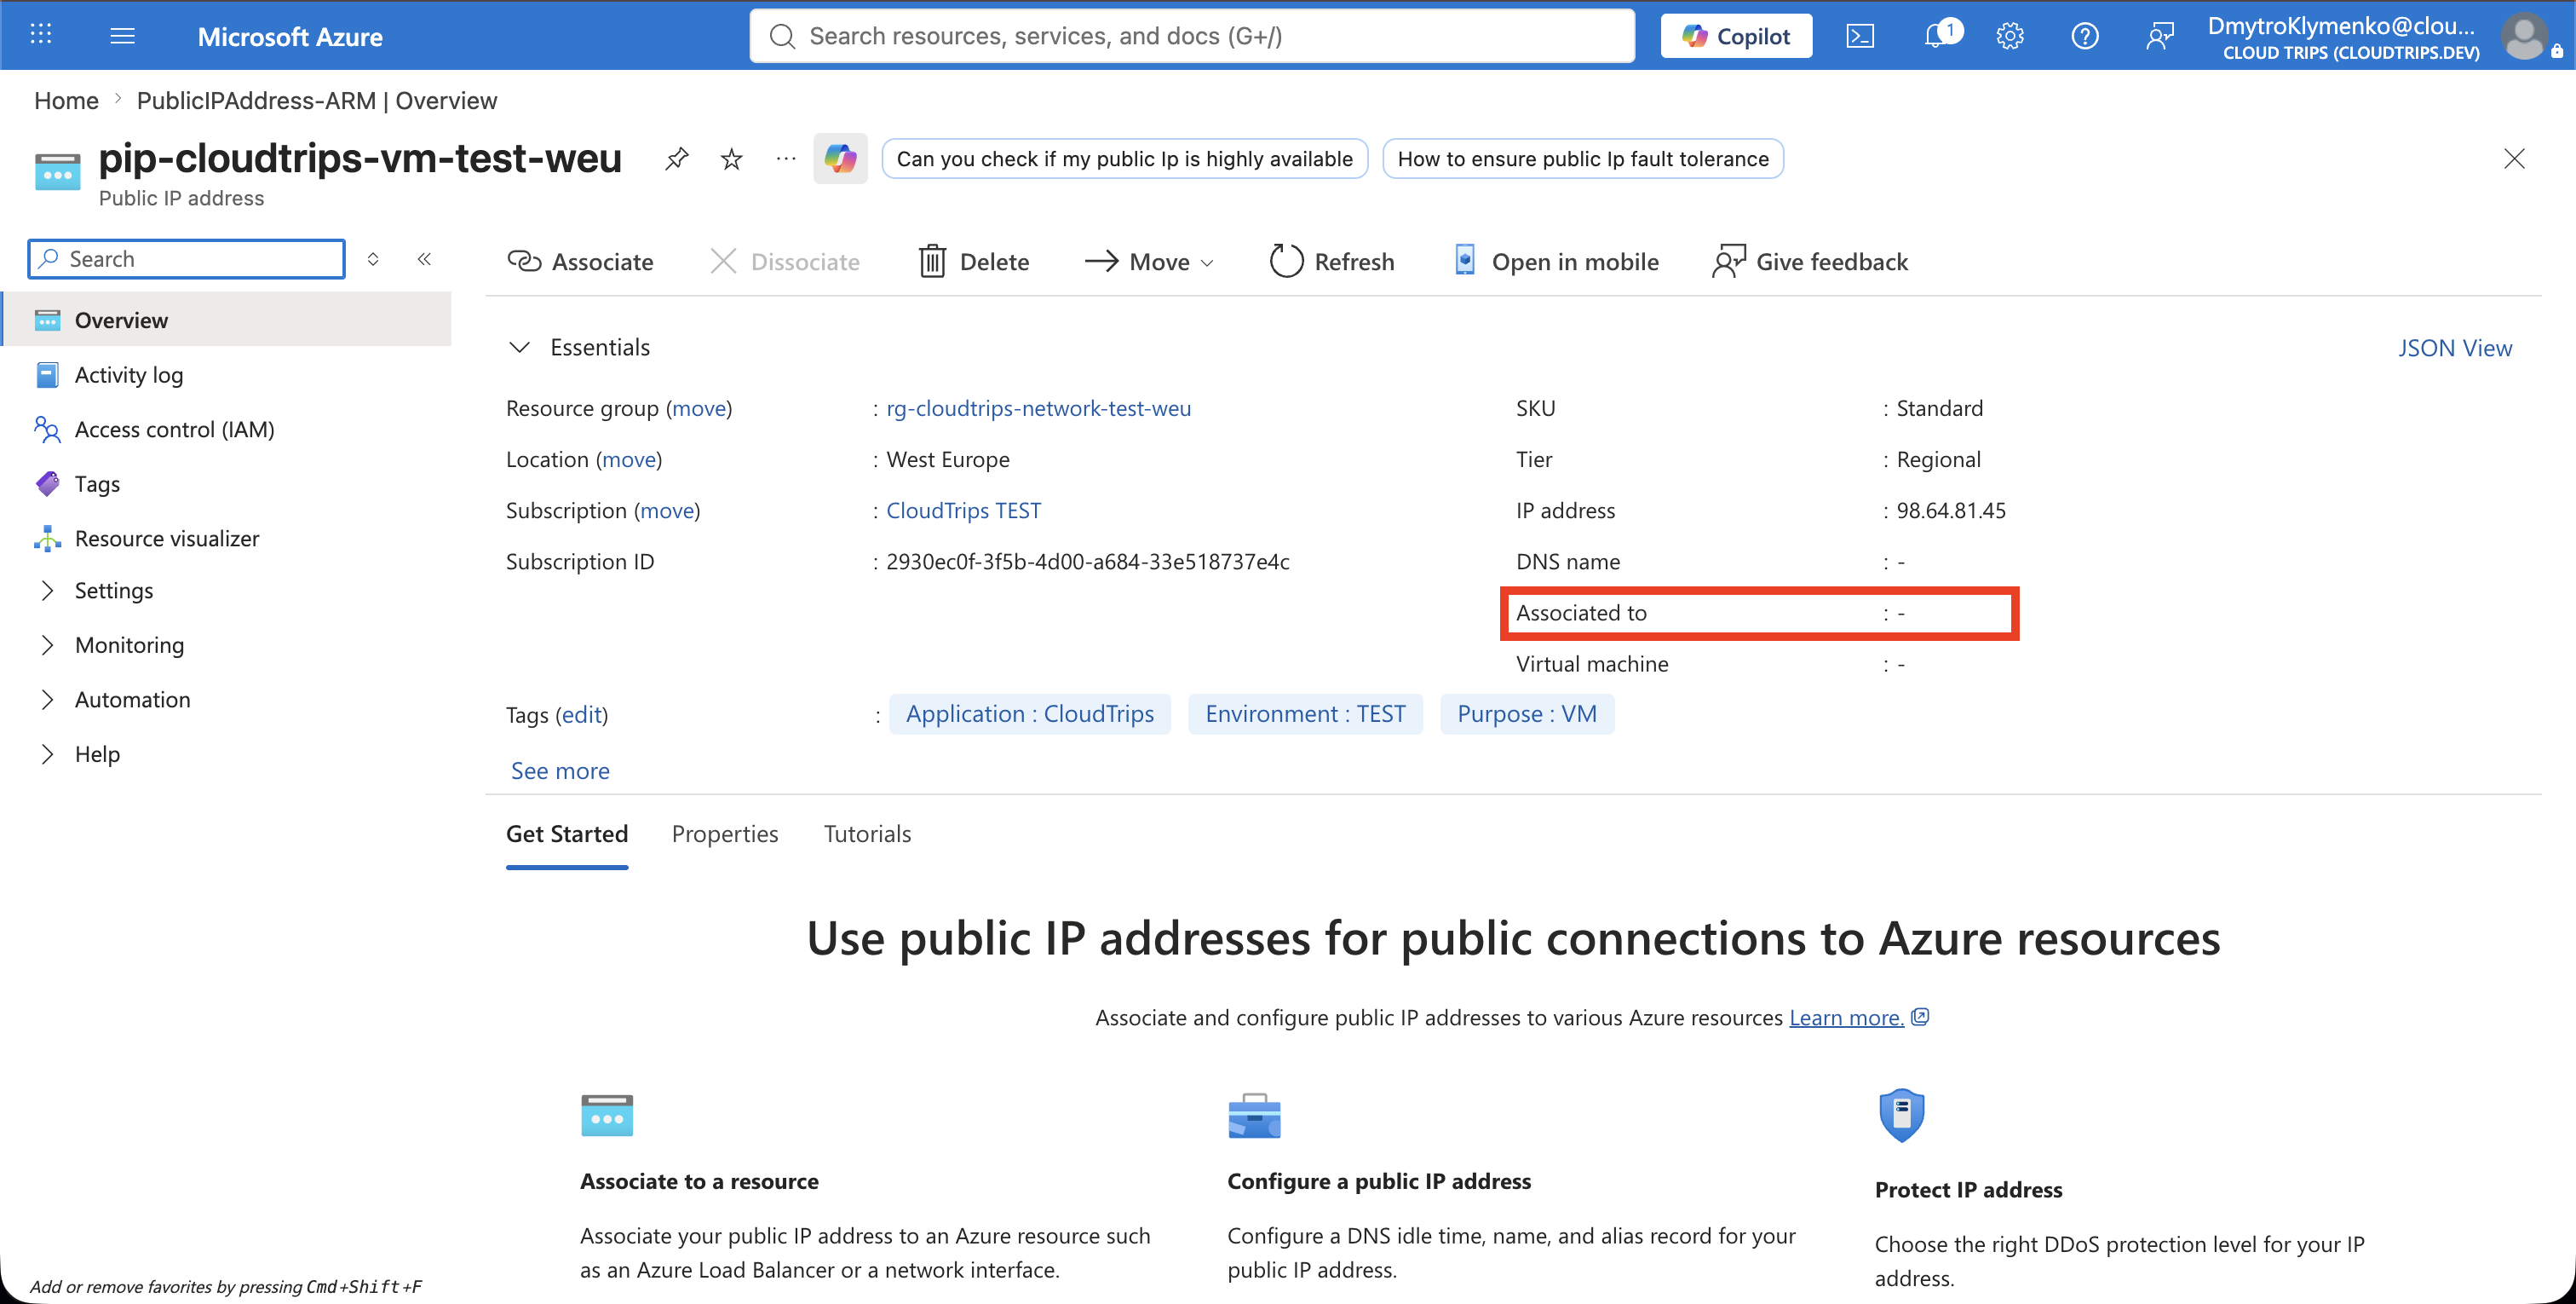Click the Protect IP address shield icon
Image resolution: width=2576 pixels, height=1304 pixels.
(x=1902, y=1115)
